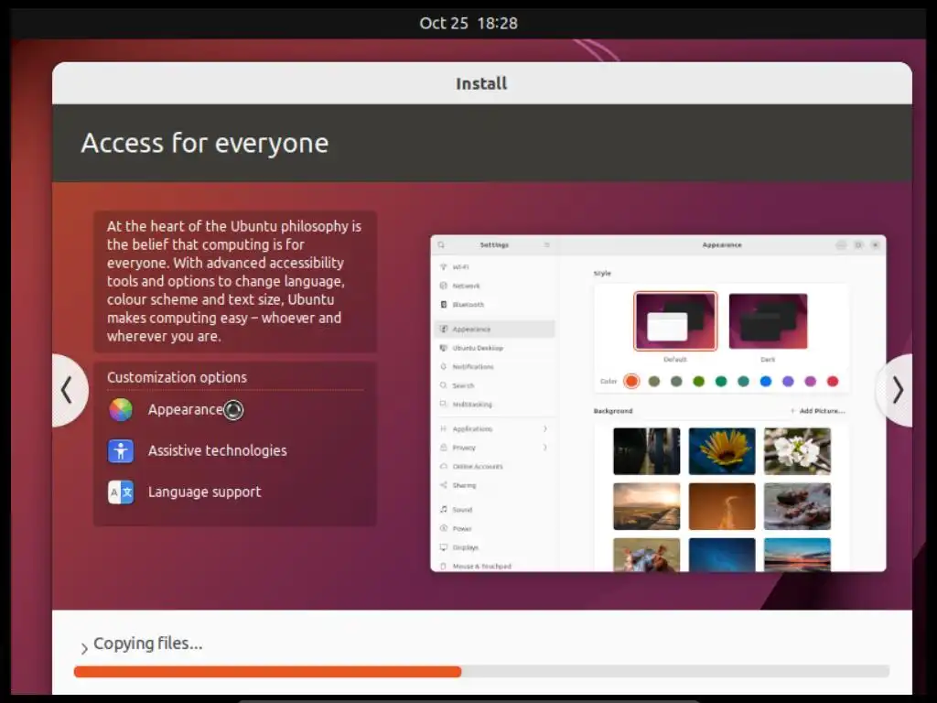Select Online Accounts in Settings preview sidebar
Image resolution: width=937 pixels, height=703 pixels.
click(x=493, y=466)
